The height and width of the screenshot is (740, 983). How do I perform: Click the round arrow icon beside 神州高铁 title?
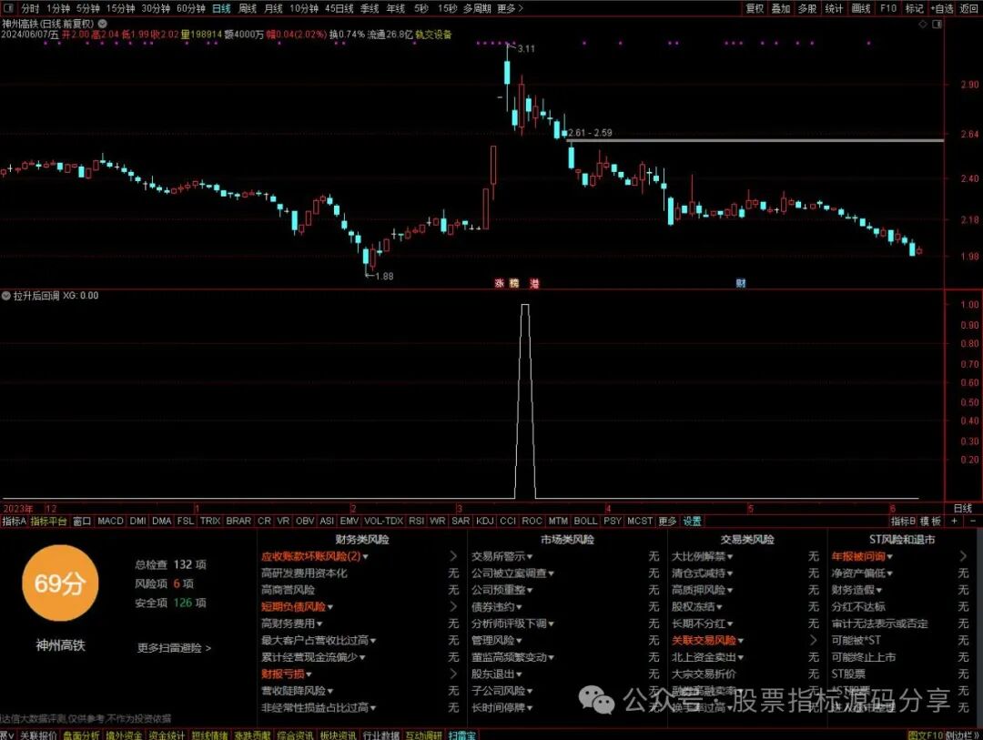tap(102, 23)
